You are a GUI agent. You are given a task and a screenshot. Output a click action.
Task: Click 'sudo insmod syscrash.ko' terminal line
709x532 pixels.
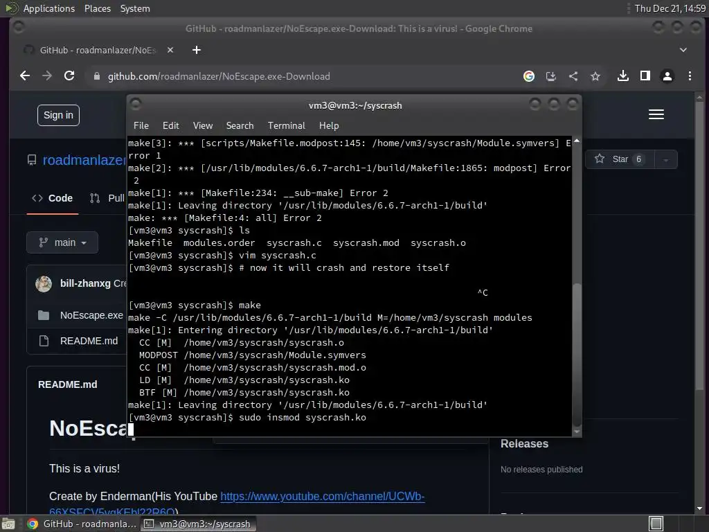click(x=303, y=418)
